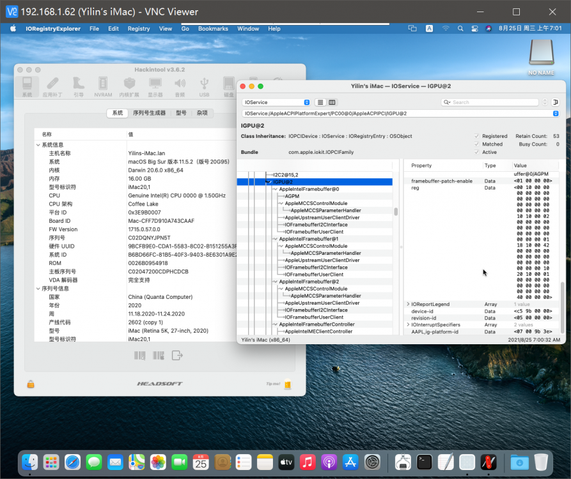The height and width of the screenshot is (479, 571).
Task: Open Podcasts from the Dock
Action: (x=329, y=462)
